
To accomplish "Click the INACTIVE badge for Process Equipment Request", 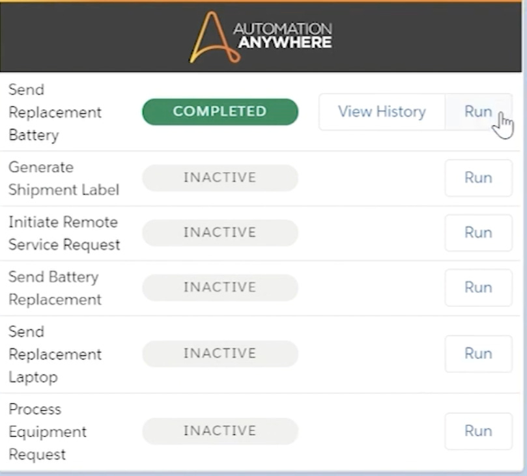I will tap(220, 430).
